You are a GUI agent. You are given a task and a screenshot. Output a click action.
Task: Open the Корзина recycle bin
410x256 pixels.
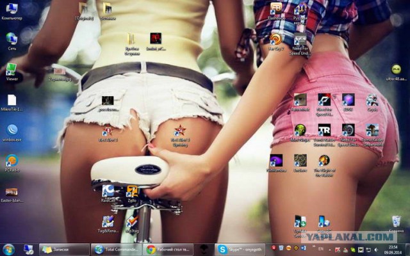click(396, 224)
